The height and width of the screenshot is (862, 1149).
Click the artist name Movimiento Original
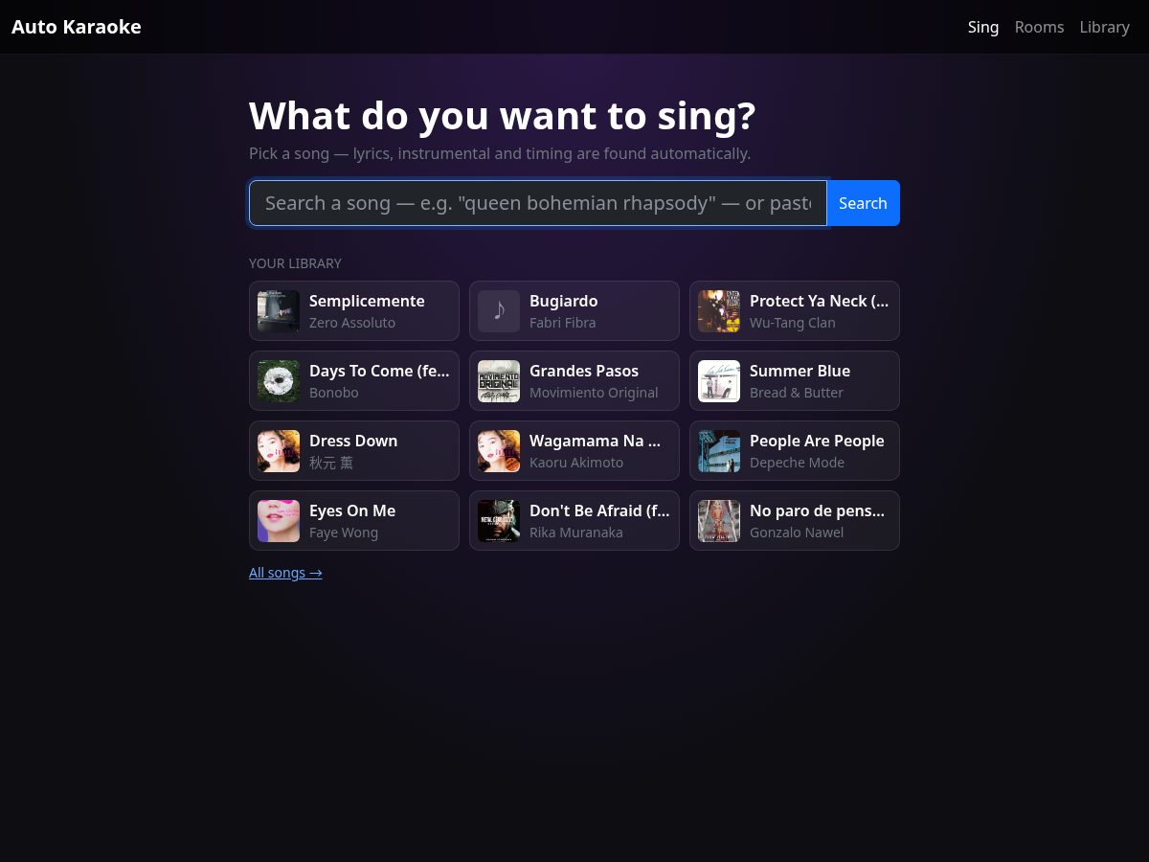594,393
